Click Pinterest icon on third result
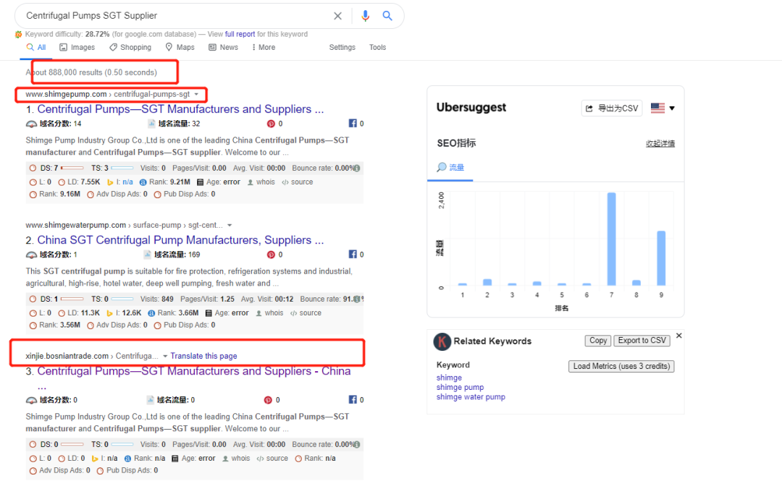This screenshot has width=782, height=489. click(x=269, y=400)
